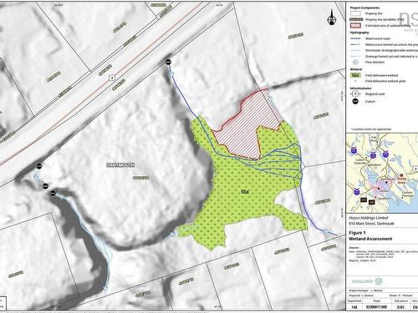Image resolution: width=418 pixels, height=313 pixels.
Task: Click the north arrow compass symbol
Action: (x=332, y=18)
